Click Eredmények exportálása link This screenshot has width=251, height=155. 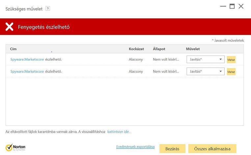(x=135, y=147)
